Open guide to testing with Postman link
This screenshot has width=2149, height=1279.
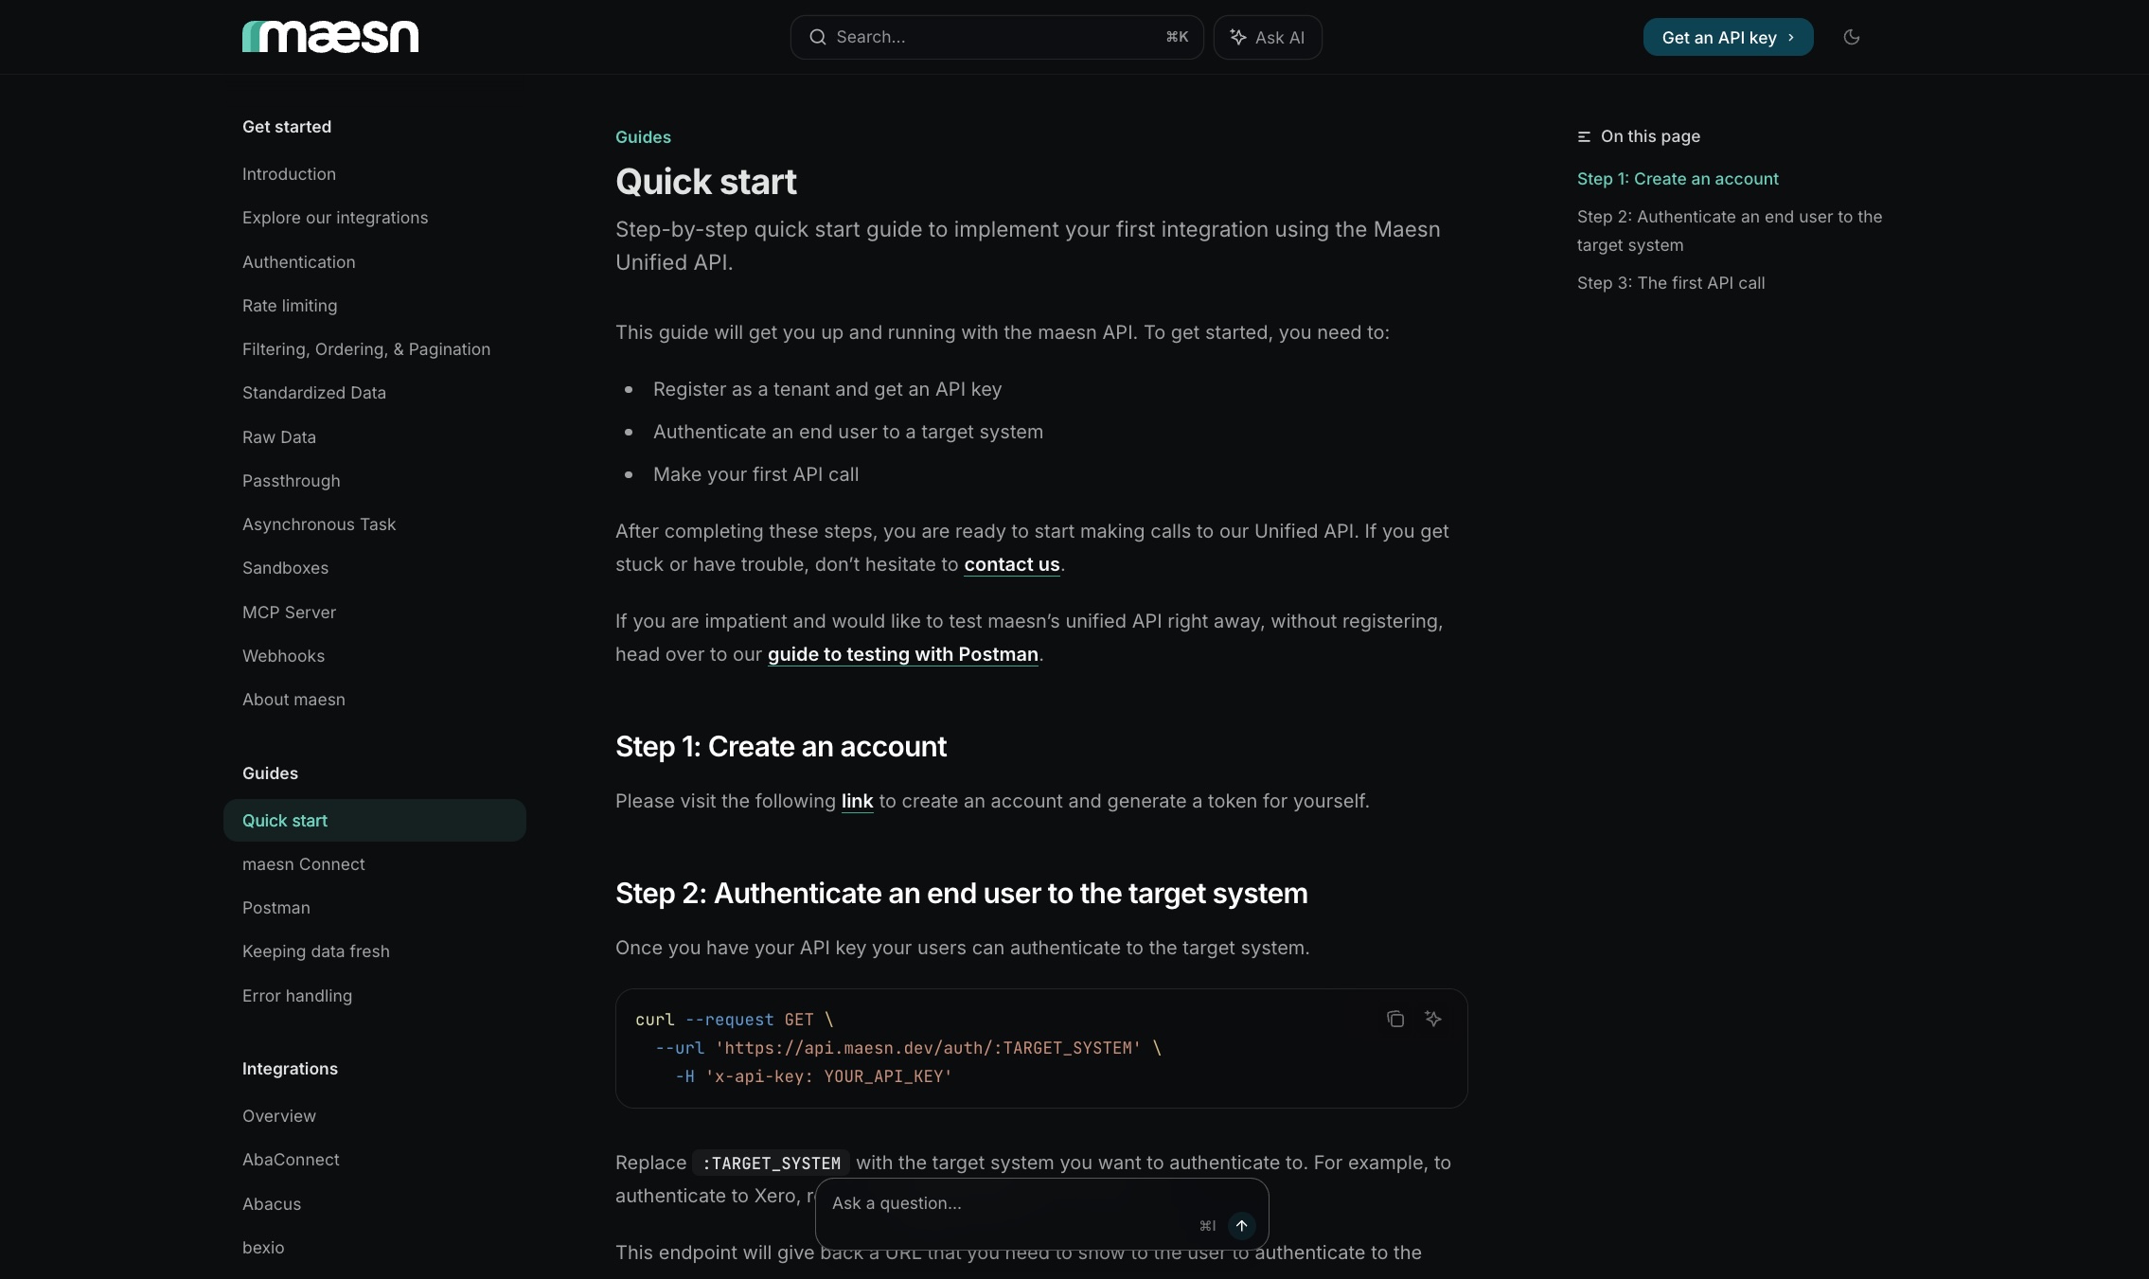click(902, 654)
